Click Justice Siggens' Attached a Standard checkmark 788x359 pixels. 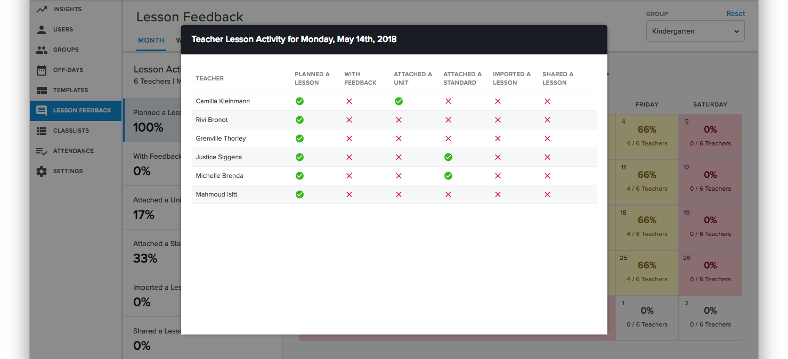coord(448,157)
